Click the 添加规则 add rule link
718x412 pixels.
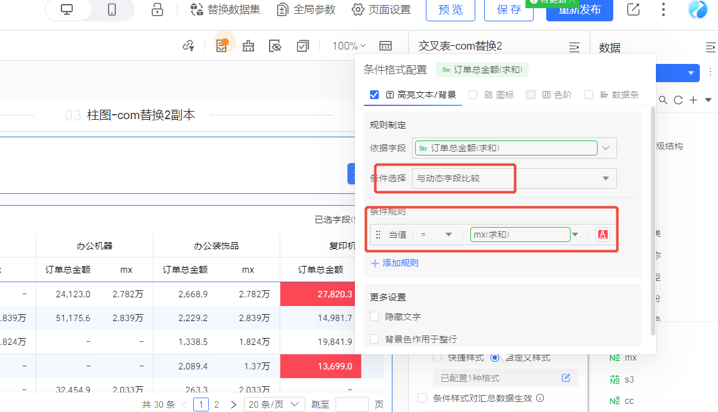394,263
